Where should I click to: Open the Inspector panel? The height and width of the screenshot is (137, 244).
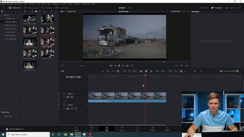tap(231, 8)
